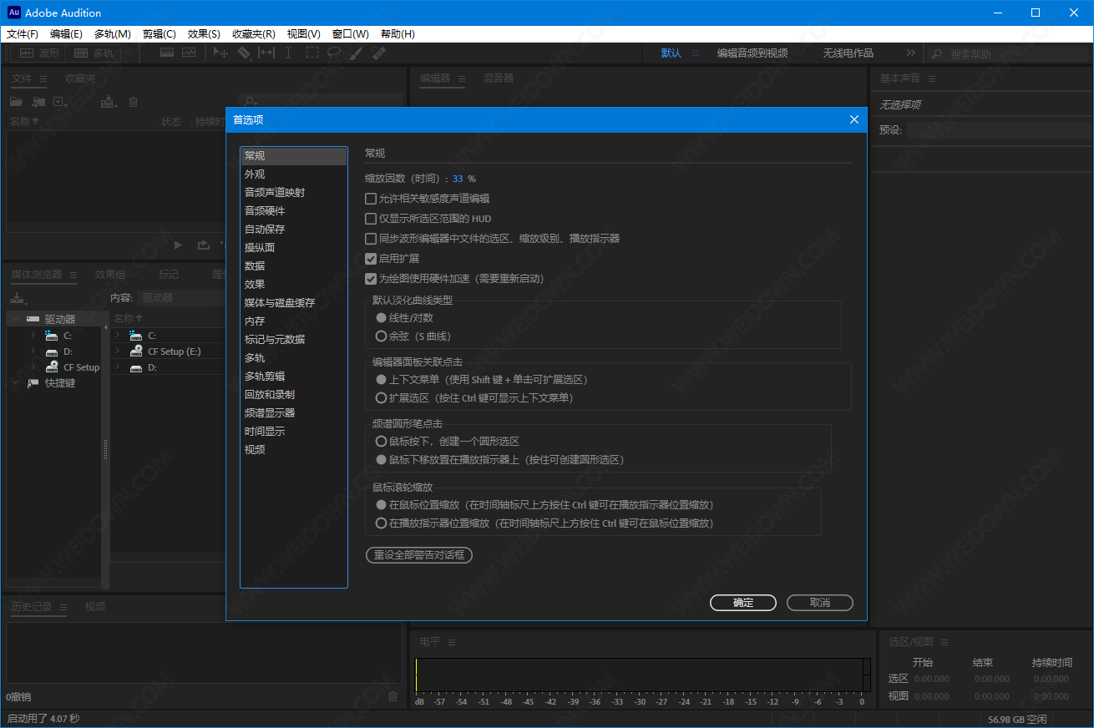Image resolution: width=1094 pixels, height=728 pixels.
Task: Select the Razor tool
Action: (244, 53)
